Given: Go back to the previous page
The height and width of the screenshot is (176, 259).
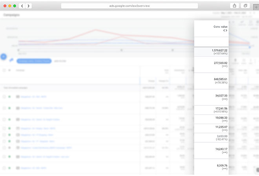Looking at the screenshot, I should (x=22, y=6).
